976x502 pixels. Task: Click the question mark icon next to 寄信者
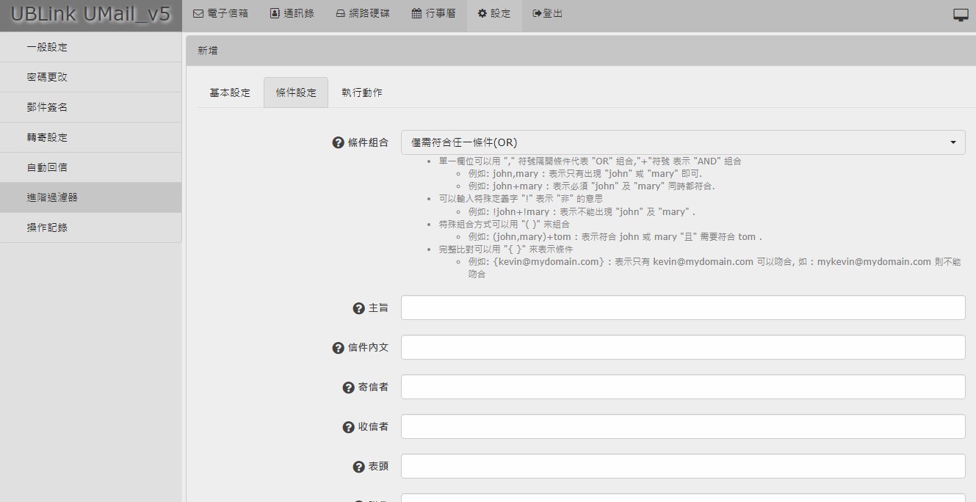[349, 388]
